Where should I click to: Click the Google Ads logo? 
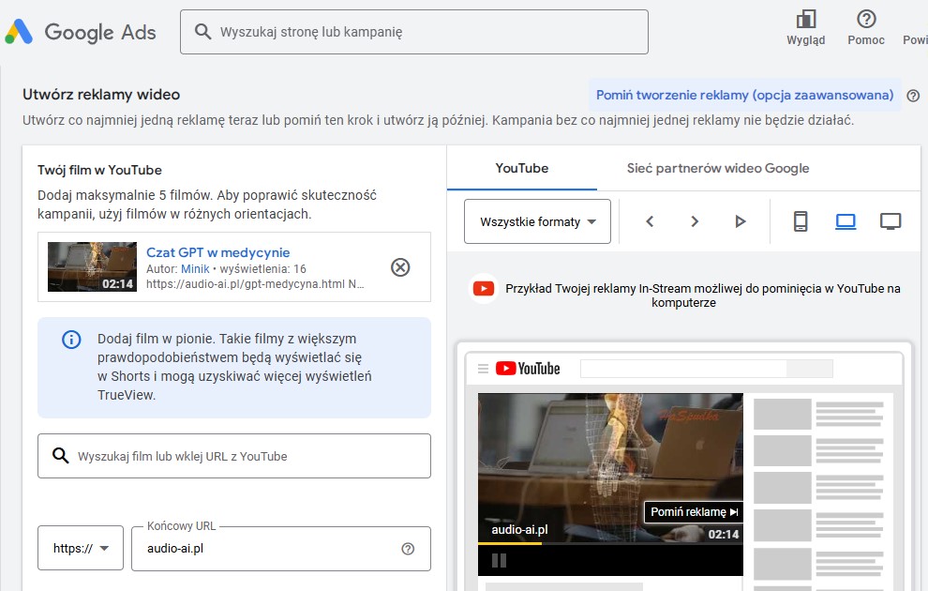80,32
